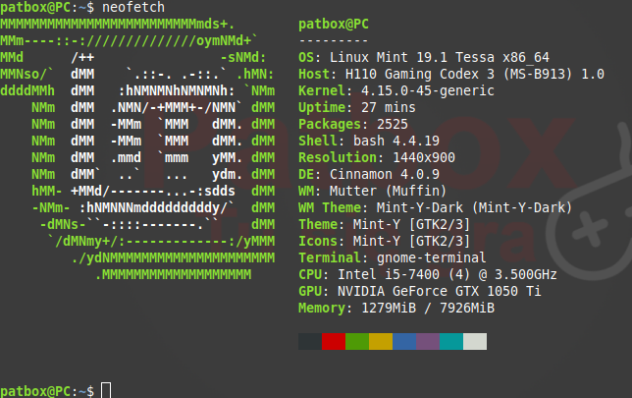632x398 pixels.
Task: Click the dark gray palette block
Action: [309, 341]
